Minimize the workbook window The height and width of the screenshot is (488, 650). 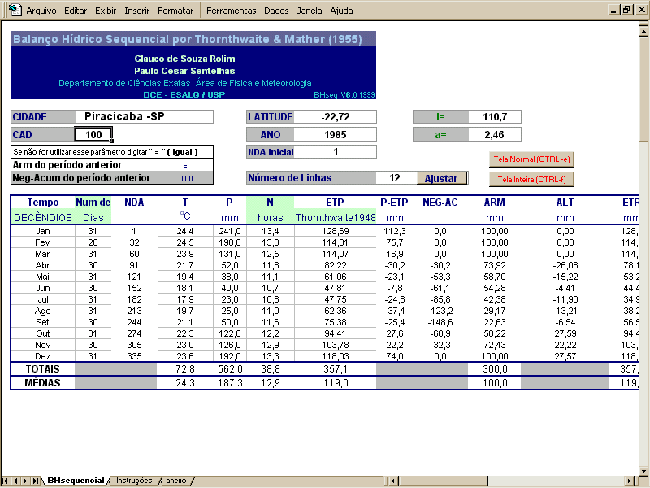(x=613, y=10)
